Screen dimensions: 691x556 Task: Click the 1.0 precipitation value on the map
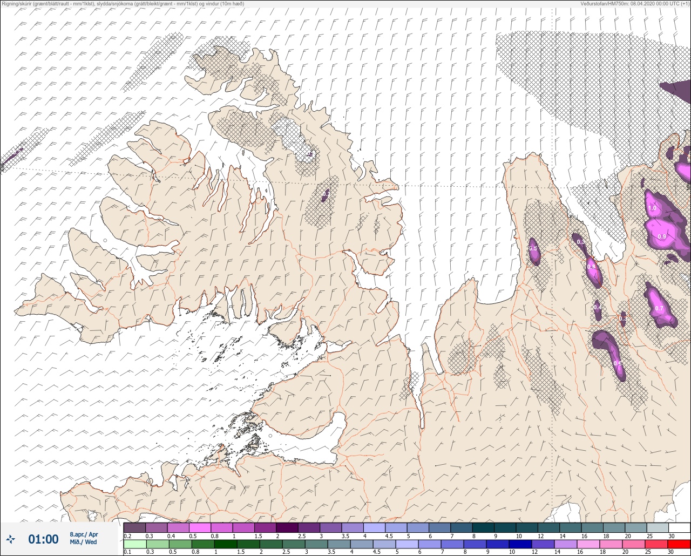coord(652,208)
